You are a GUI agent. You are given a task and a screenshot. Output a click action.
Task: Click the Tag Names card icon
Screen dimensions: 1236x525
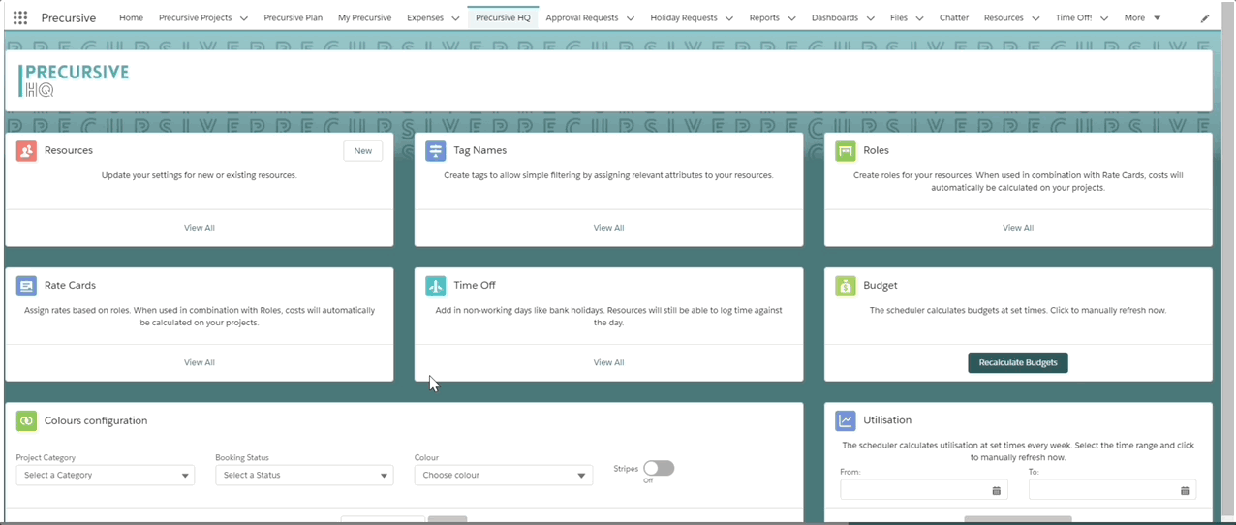(x=436, y=151)
